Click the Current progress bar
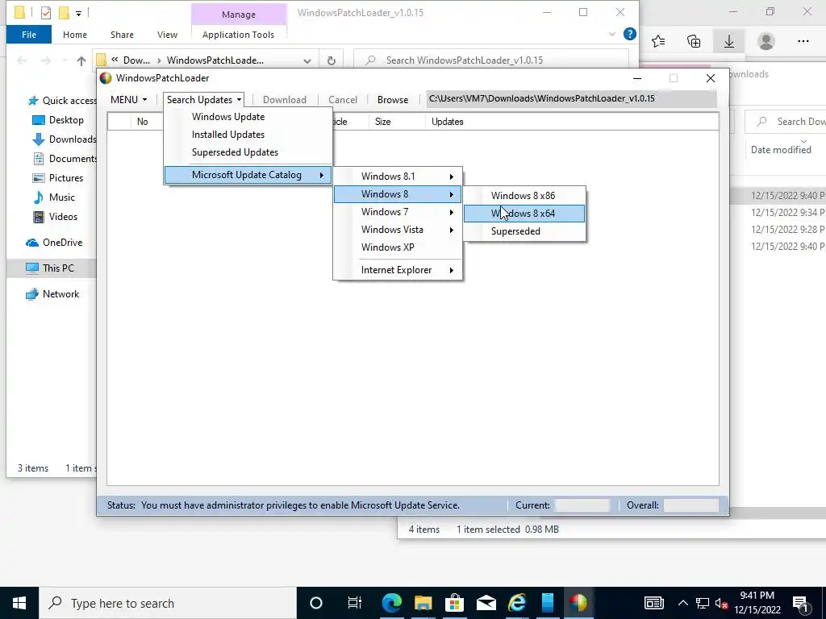Image resolution: width=826 pixels, height=619 pixels. coord(582,505)
